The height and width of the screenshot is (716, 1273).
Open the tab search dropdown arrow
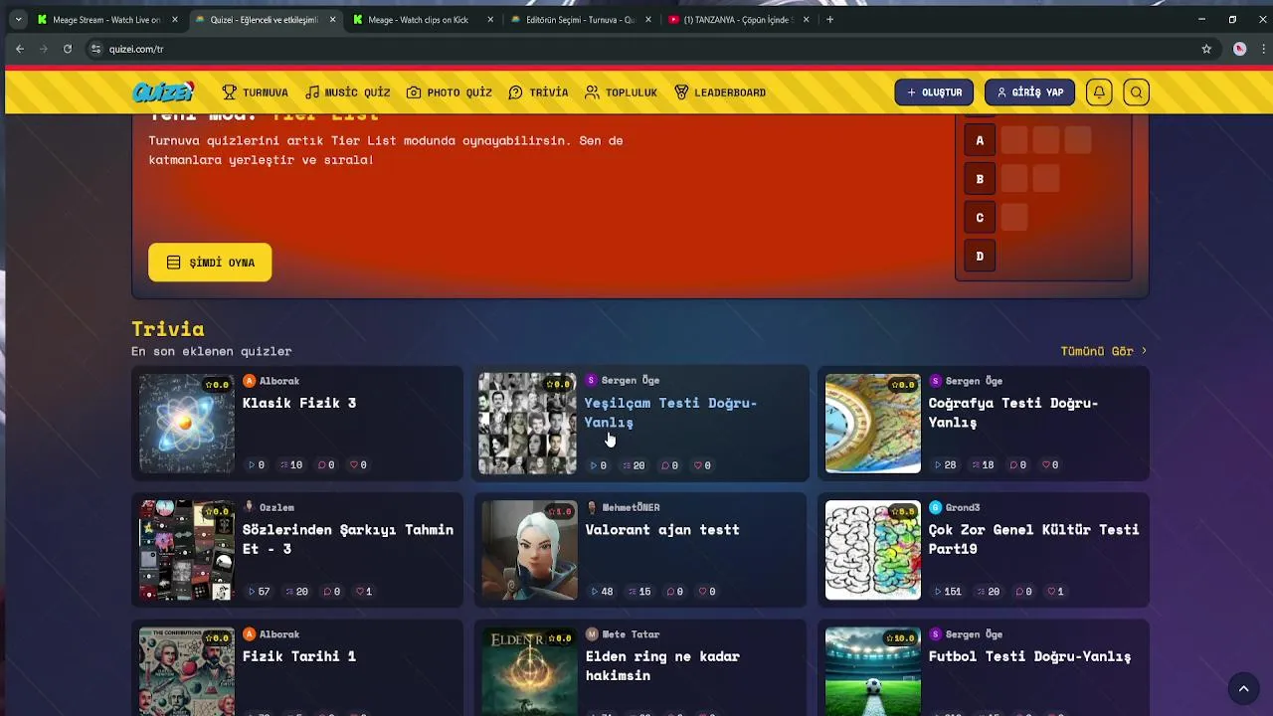pos(18,19)
